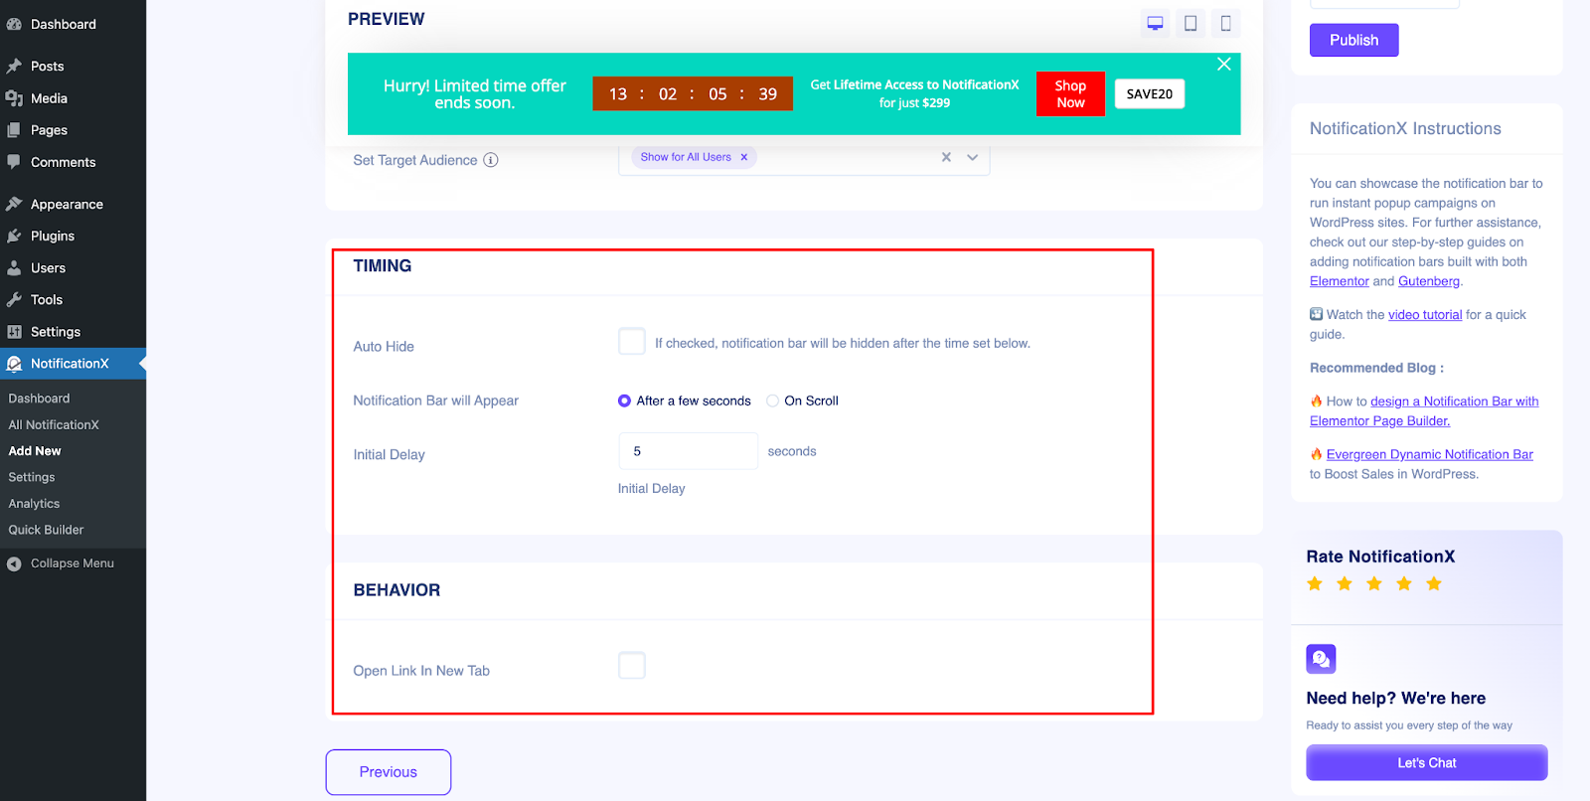1590x801 pixels.
Task: Click the third rating star
Action: (x=1374, y=583)
